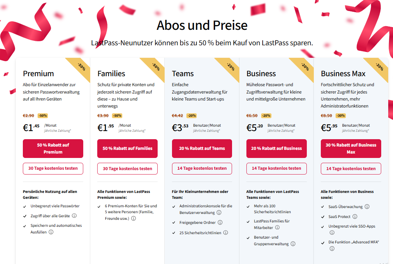Open "Freigegebene Ordner" info tooltip
This screenshot has width=393, height=264.
(221, 222)
